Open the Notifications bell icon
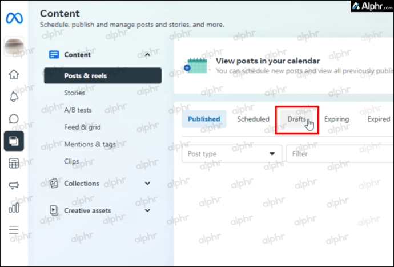This screenshot has width=394, height=267. coord(14,97)
